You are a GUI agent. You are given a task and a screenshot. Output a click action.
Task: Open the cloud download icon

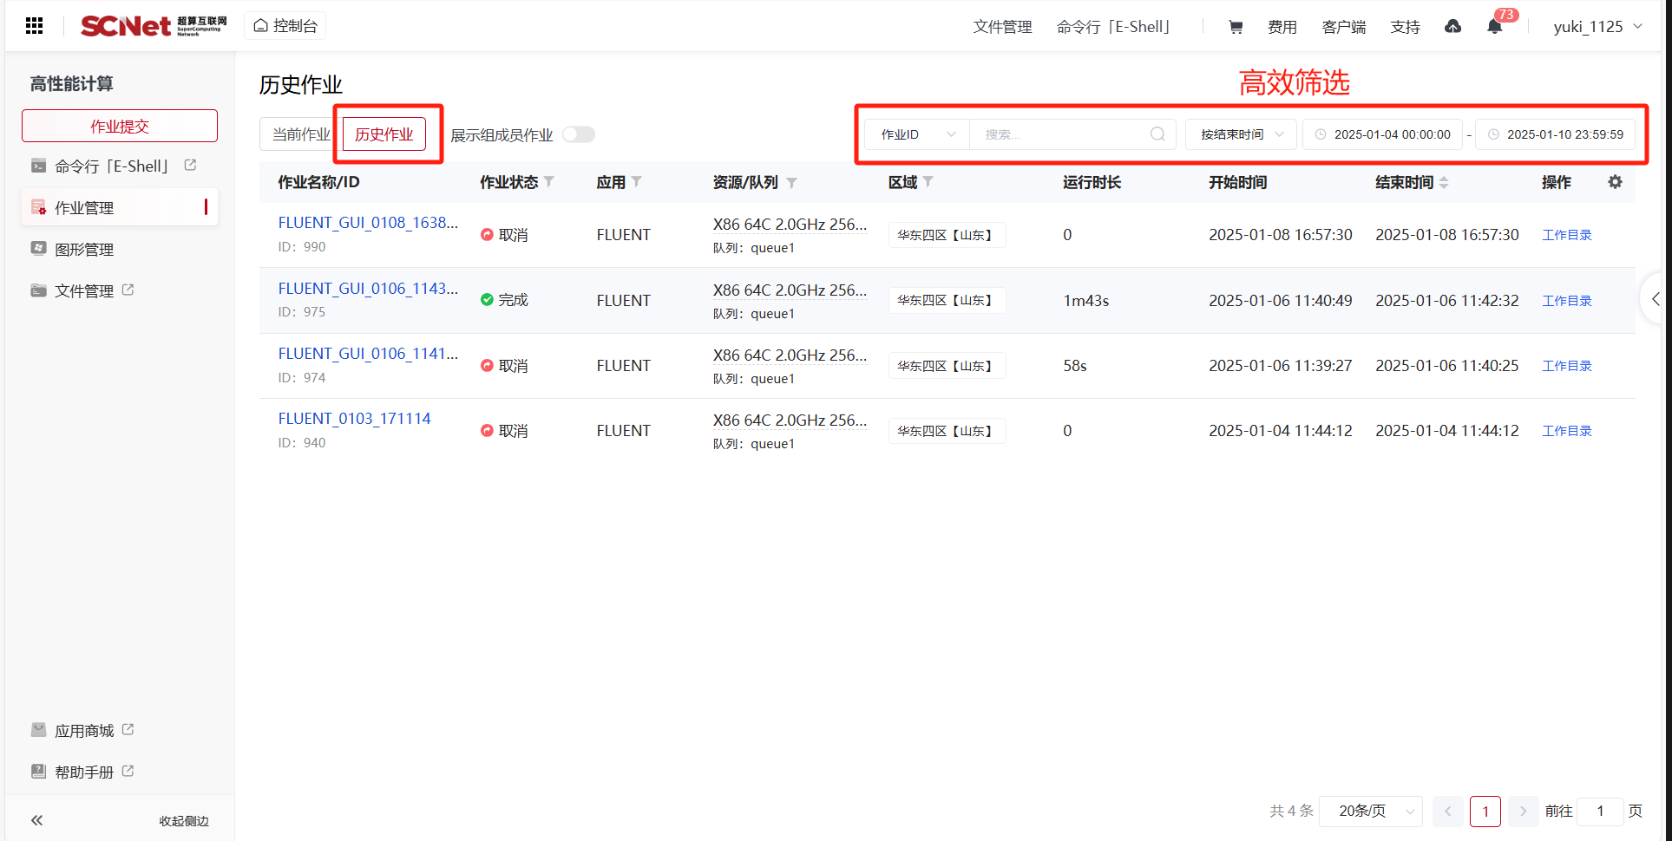pyautogui.click(x=1452, y=27)
